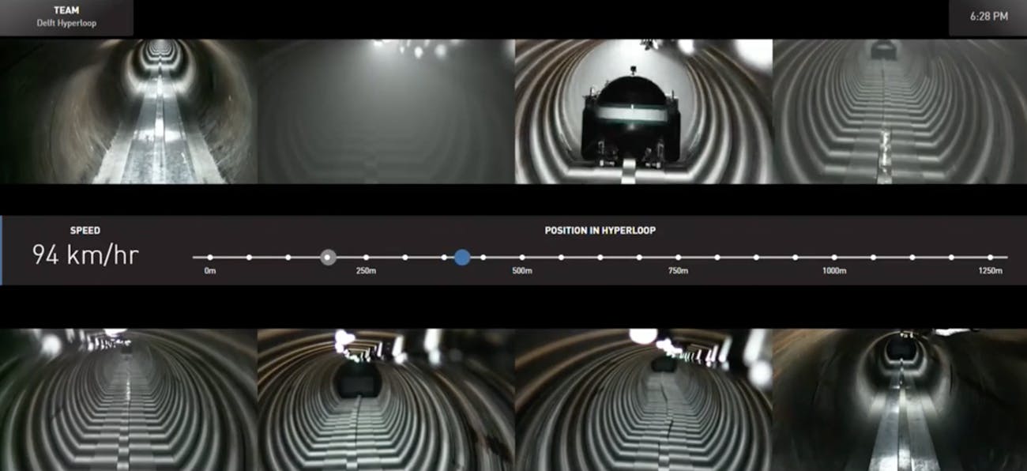Image resolution: width=1027 pixels, height=471 pixels.
Task: Open the first bottom-row tunnel camera feed
Action: pyautogui.click(x=128, y=400)
